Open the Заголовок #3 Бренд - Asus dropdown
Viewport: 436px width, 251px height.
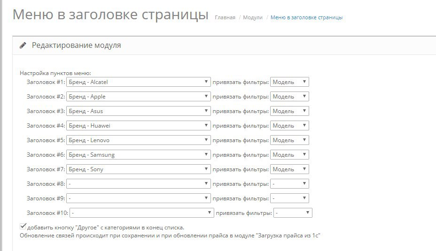139,111
